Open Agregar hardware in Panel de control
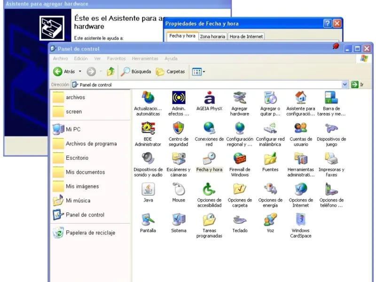This screenshot has height=282, width=376. pyautogui.click(x=240, y=103)
